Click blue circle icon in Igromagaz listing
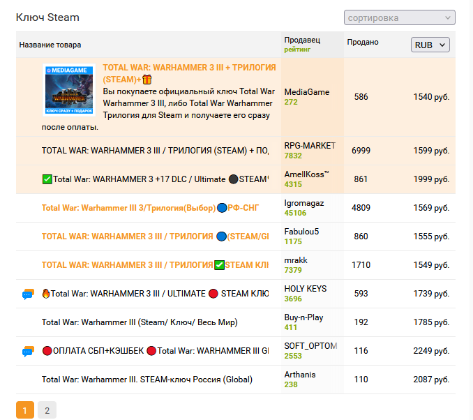 (222, 208)
